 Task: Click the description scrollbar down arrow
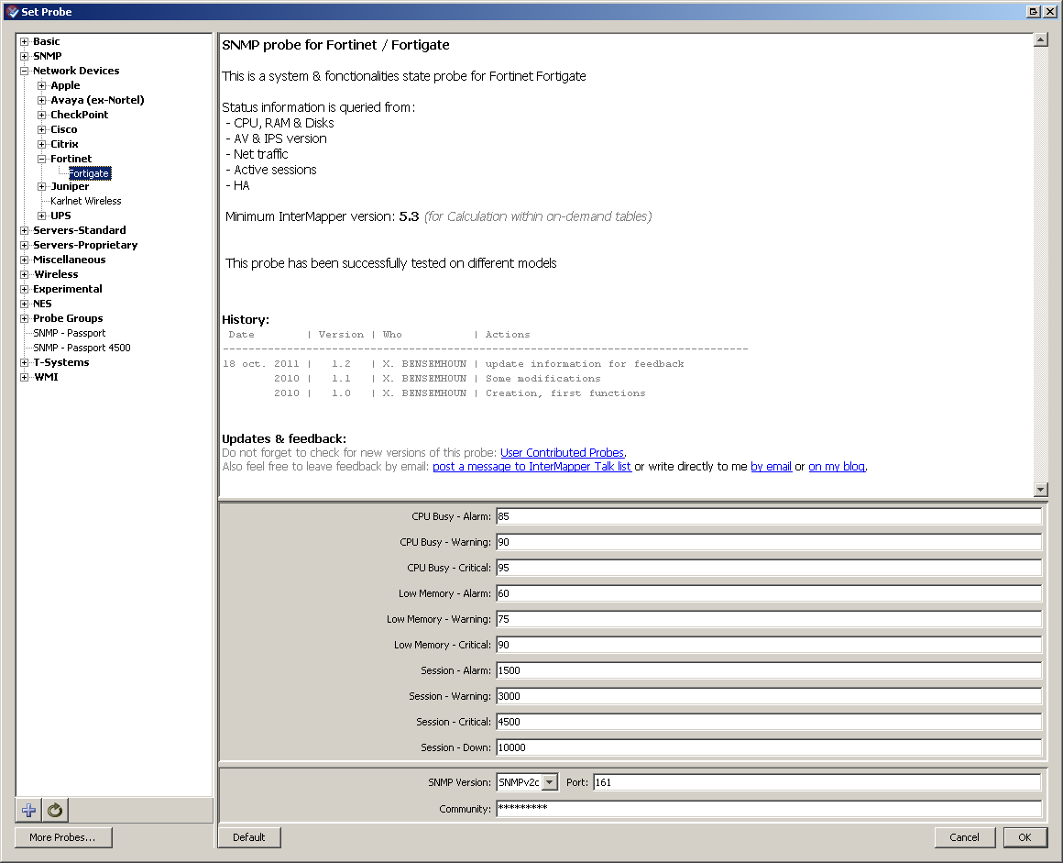coord(1041,489)
